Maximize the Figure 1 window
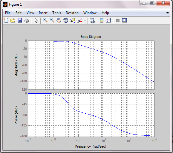Viewport: 173px width, 153px height. (152, 3)
